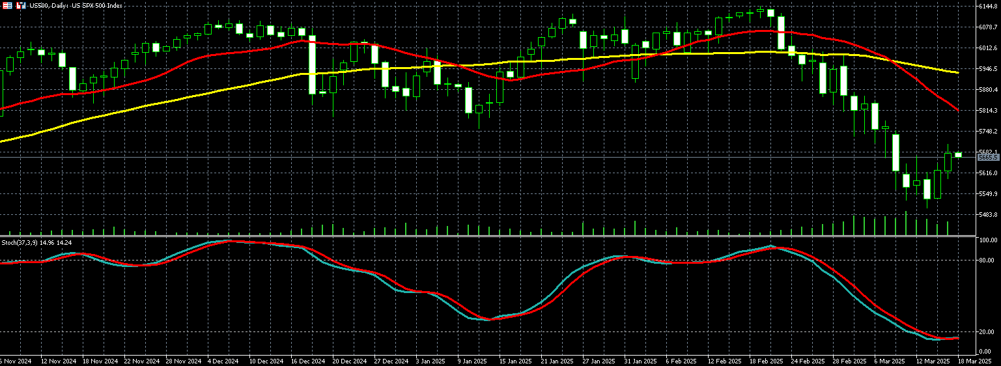Click price scale label 5814.3

click(x=989, y=110)
